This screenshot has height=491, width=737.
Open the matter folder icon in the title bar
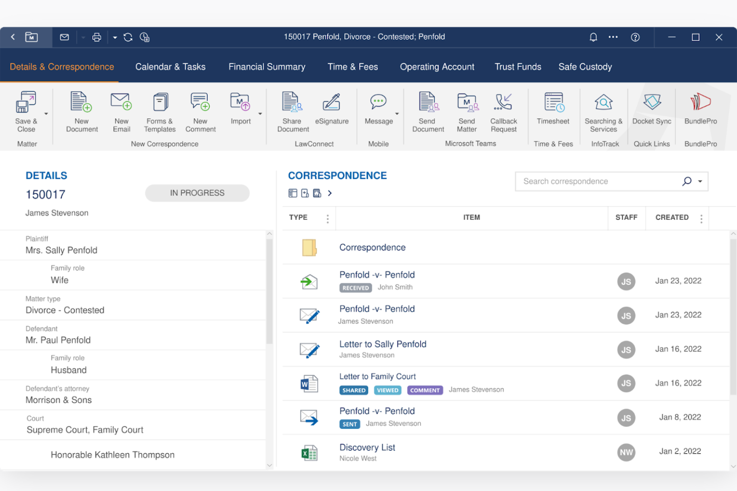click(x=31, y=37)
